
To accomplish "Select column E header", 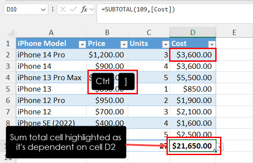I will click(x=234, y=32).
